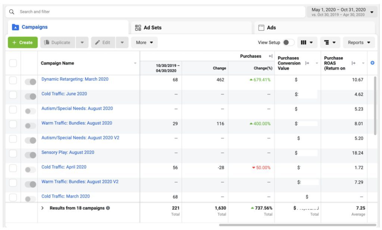The image size is (382, 230).
Task: Expand the Results from 18 campaigns row
Action: [43, 208]
